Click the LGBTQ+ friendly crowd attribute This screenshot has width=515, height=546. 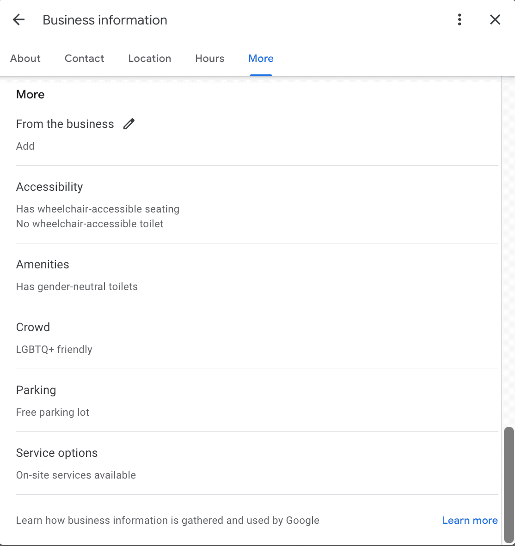point(54,349)
